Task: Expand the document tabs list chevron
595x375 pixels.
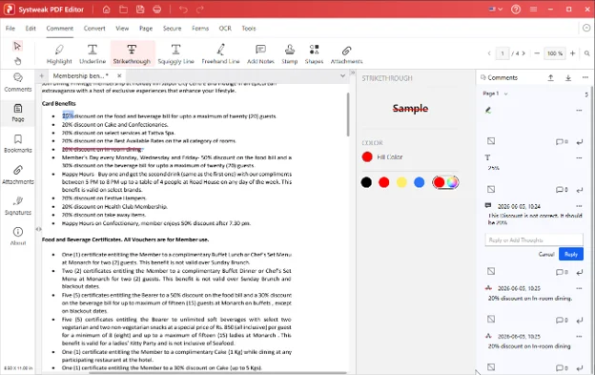Action: pyautogui.click(x=342, y=76)
